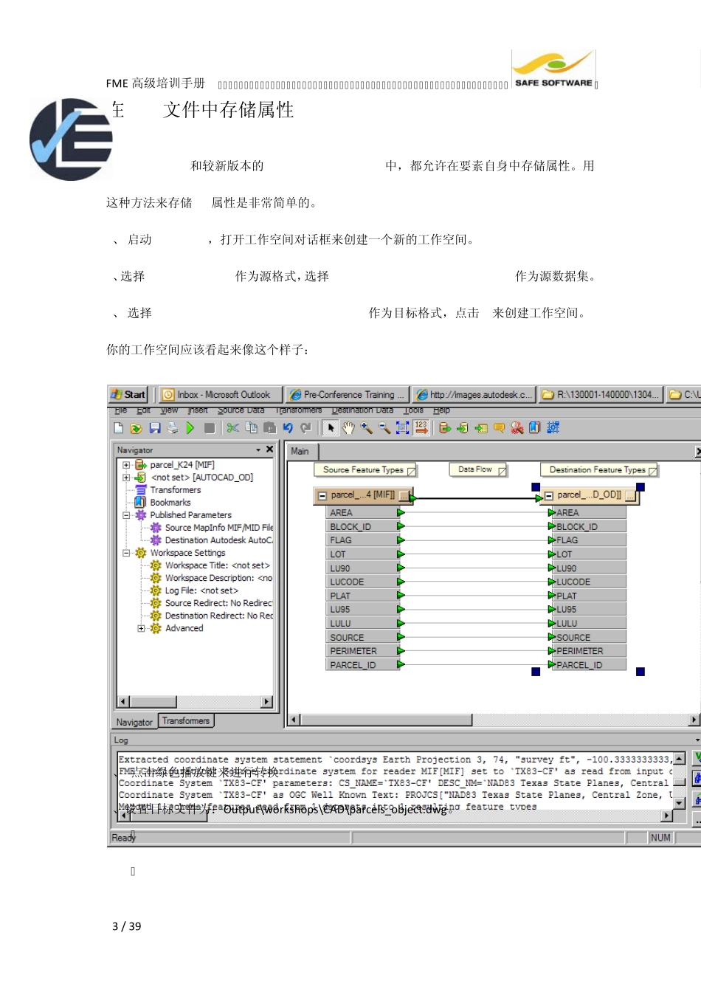Click Navigator horizontal scrollbar left arrow
This screenshot has width=701, height=992.
[123, 702]
